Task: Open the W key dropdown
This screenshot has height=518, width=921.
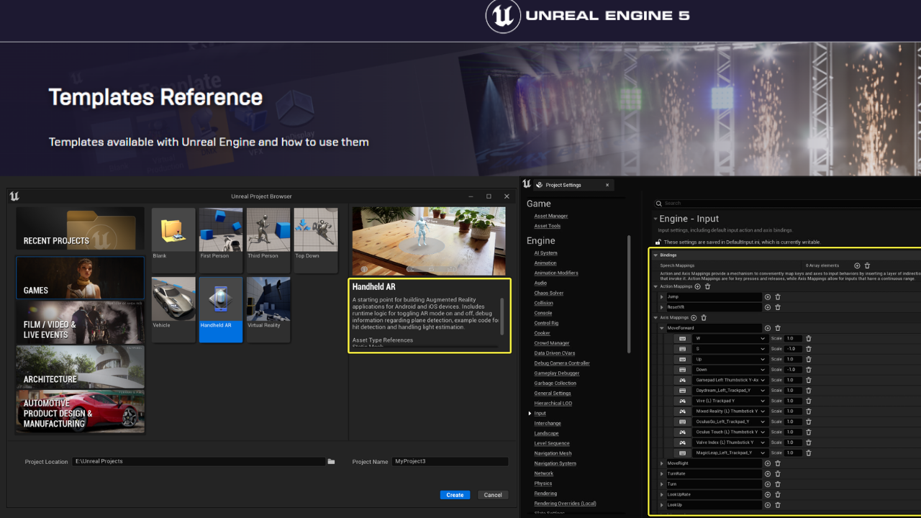Action: (730, 338)
